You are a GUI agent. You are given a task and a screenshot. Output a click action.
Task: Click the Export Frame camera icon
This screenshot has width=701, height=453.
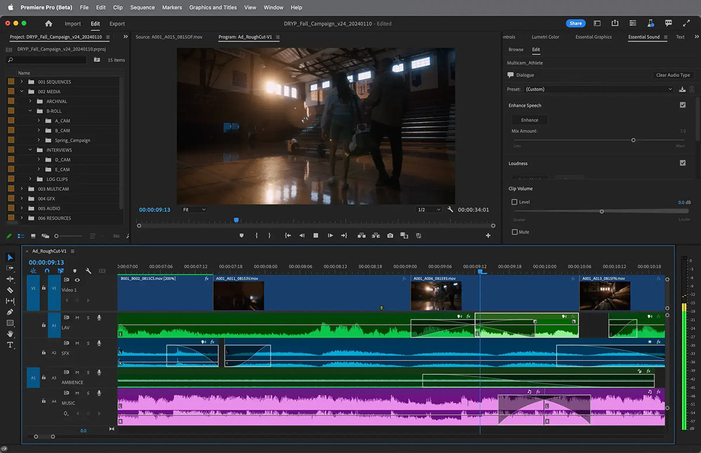pos(390,235)
